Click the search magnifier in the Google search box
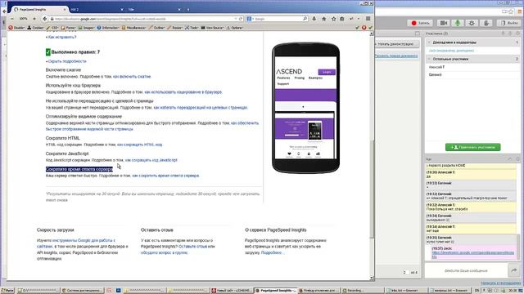524x294 pixels. coord(305,19)
